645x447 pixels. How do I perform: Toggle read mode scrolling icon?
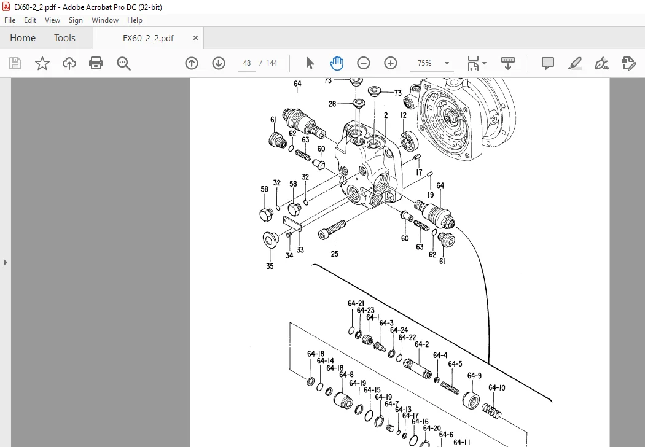[x=508, y=63]
